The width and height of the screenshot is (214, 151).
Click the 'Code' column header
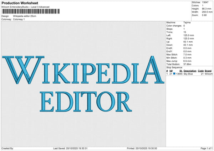201,71
